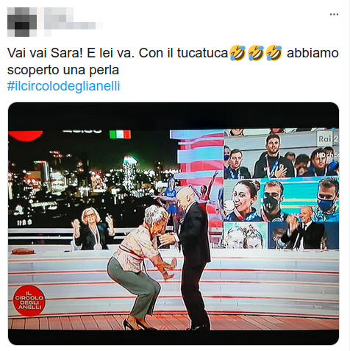Click the red Il Circolo degli Anelli logo
The image size is (350, 351).
[x=29, y=300]
